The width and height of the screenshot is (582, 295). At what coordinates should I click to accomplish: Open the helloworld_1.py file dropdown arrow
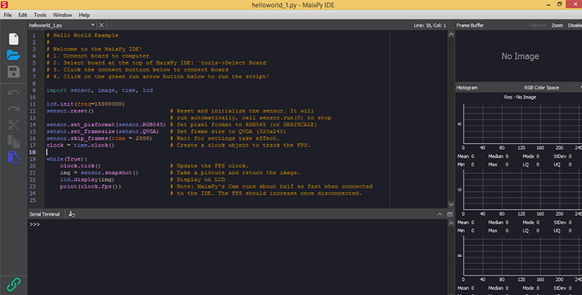point(93,25)
